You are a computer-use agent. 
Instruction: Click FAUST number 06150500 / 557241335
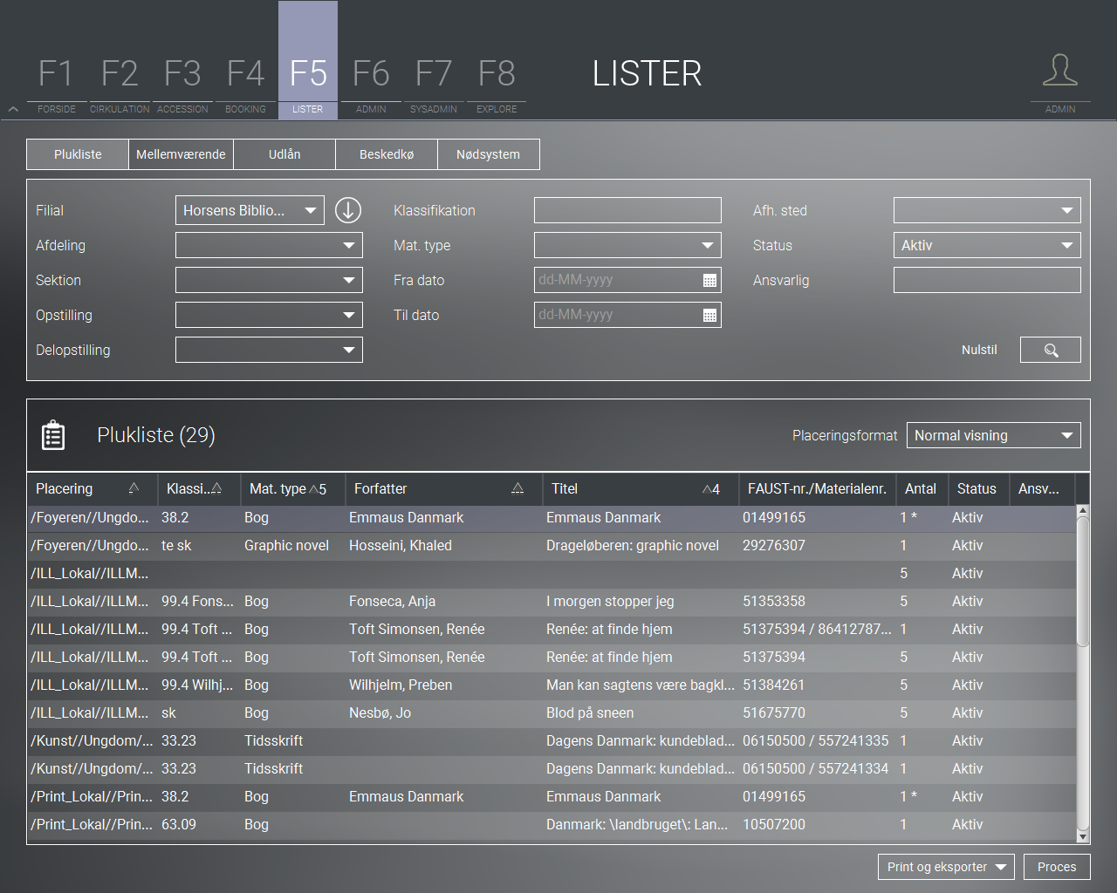coord(815,740)
